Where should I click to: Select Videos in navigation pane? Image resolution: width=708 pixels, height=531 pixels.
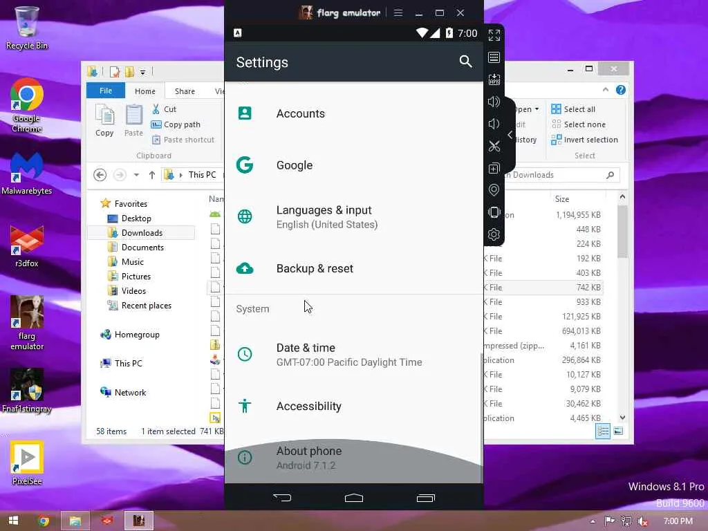[127, 291]
